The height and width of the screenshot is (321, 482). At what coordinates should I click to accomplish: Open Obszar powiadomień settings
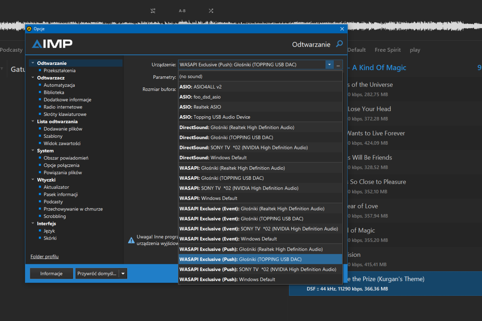(66, 158)
